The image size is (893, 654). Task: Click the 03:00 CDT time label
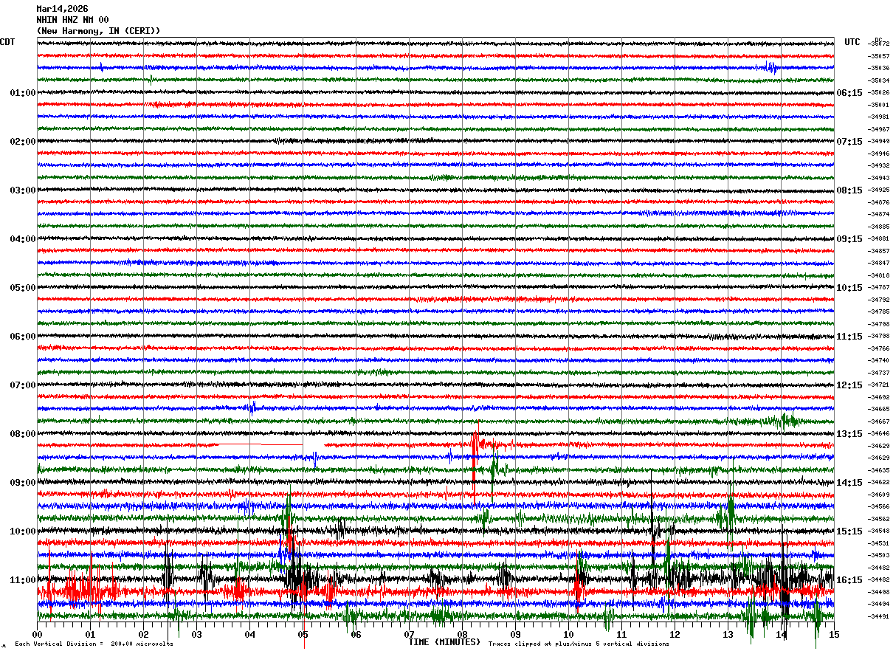(x=23, y=190)
